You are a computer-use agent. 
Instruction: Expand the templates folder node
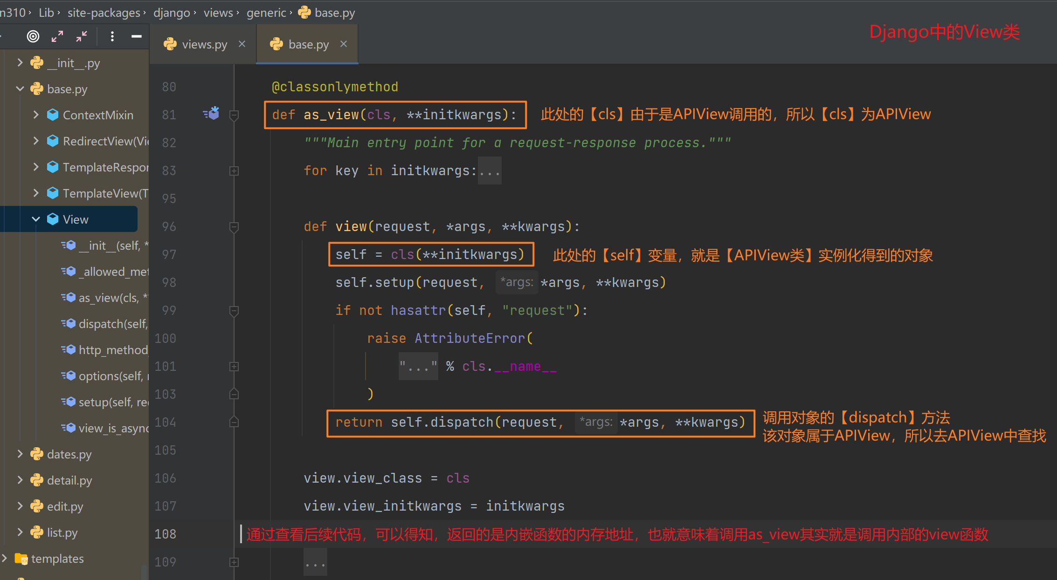click(5, 558)
